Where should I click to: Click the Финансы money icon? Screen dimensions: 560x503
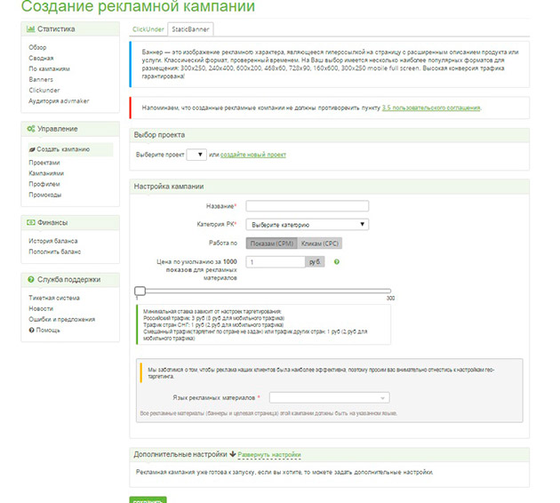tap(31, 222)
